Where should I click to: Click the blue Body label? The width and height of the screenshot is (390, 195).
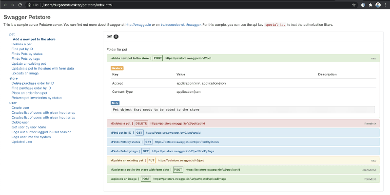pos(115,103)
